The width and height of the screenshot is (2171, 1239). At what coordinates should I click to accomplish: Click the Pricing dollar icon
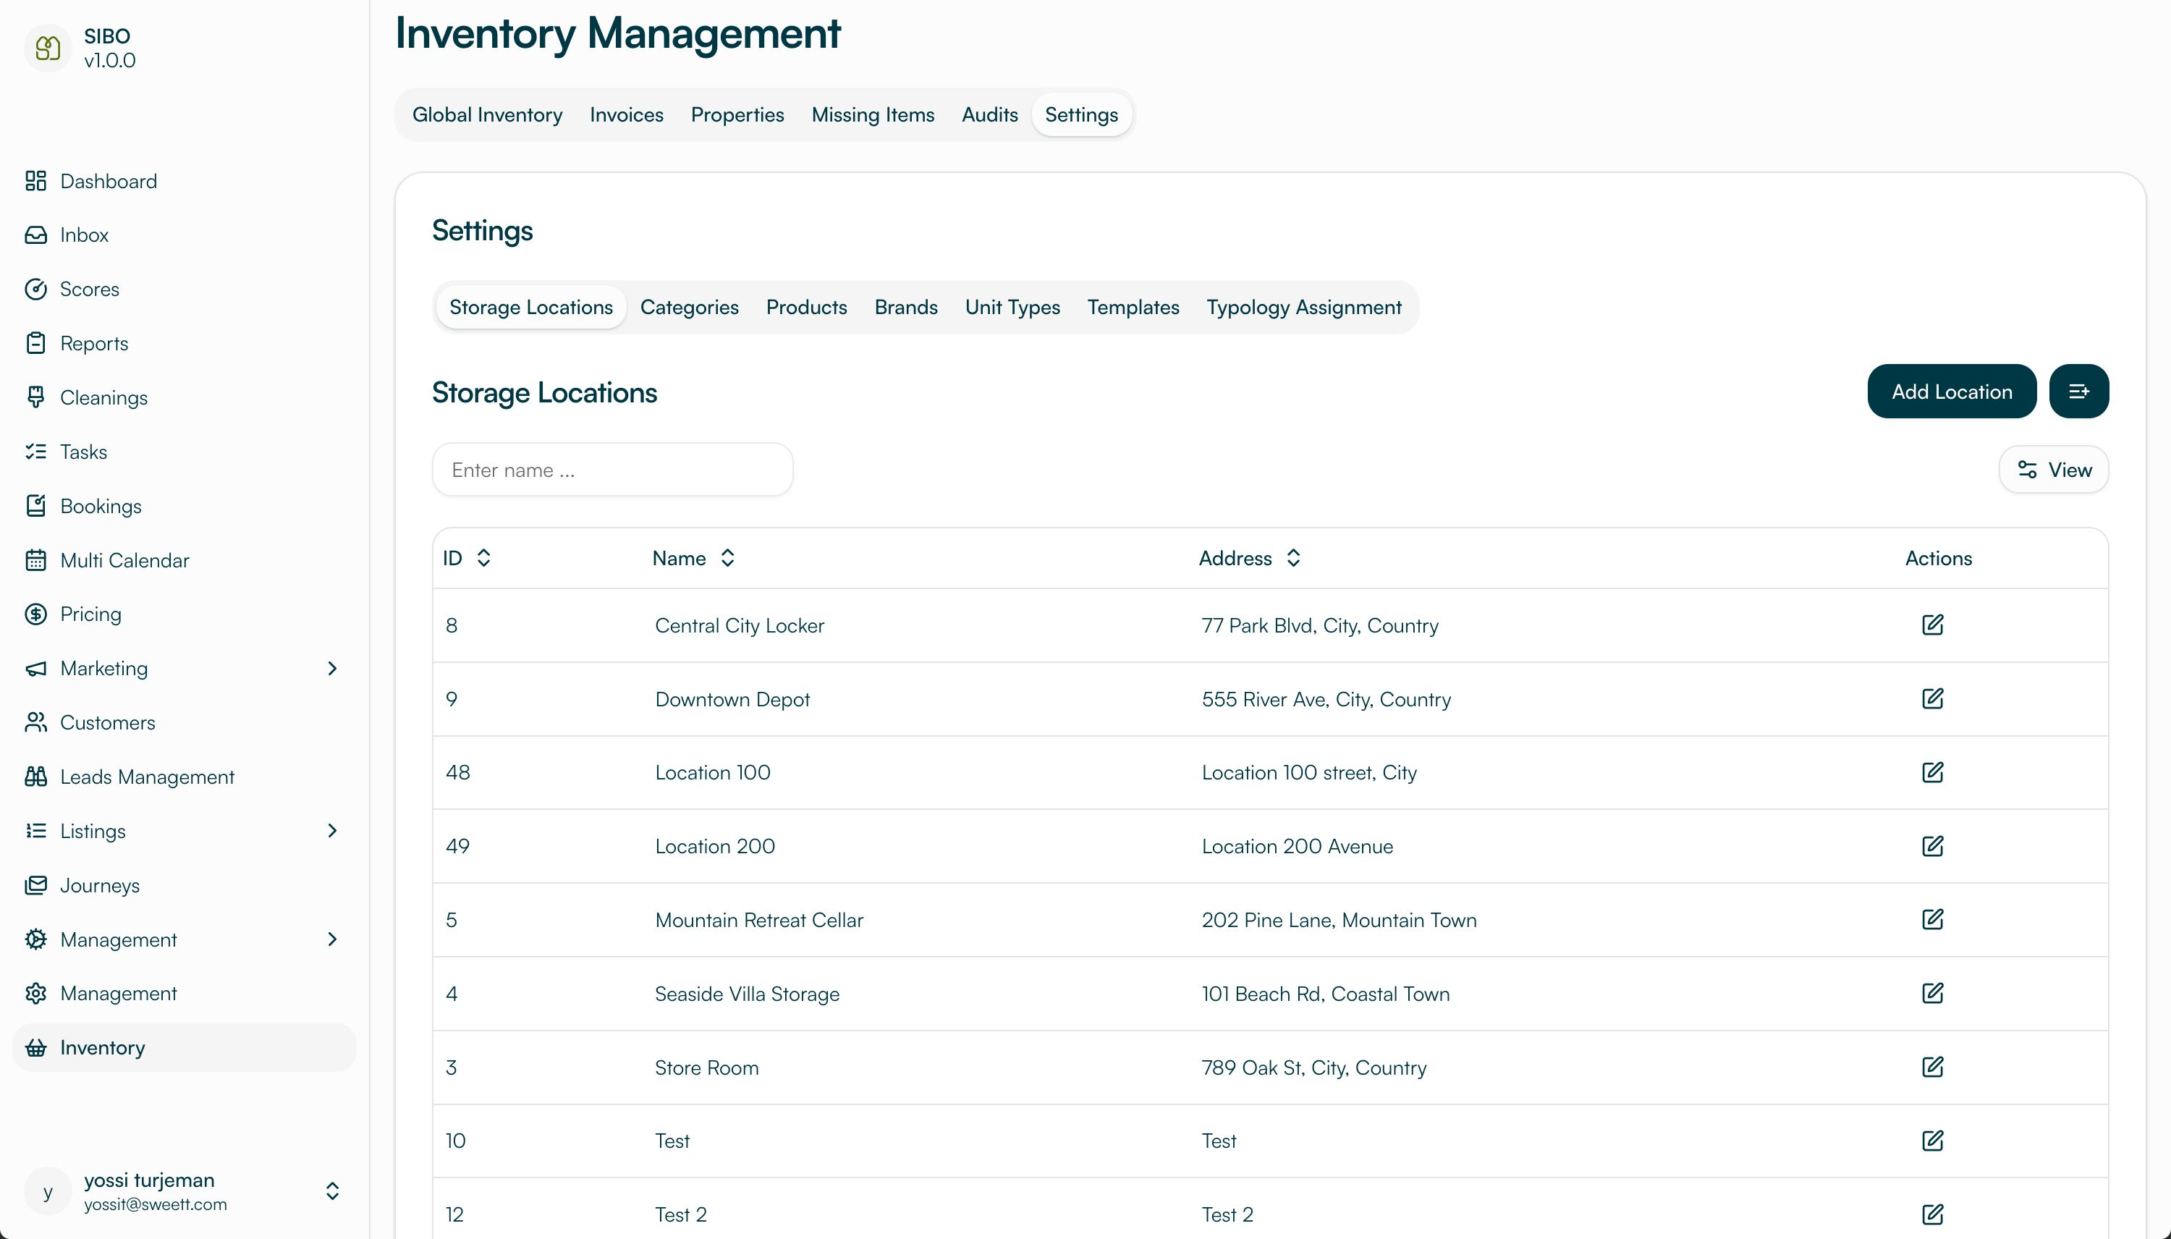[37, 614]
